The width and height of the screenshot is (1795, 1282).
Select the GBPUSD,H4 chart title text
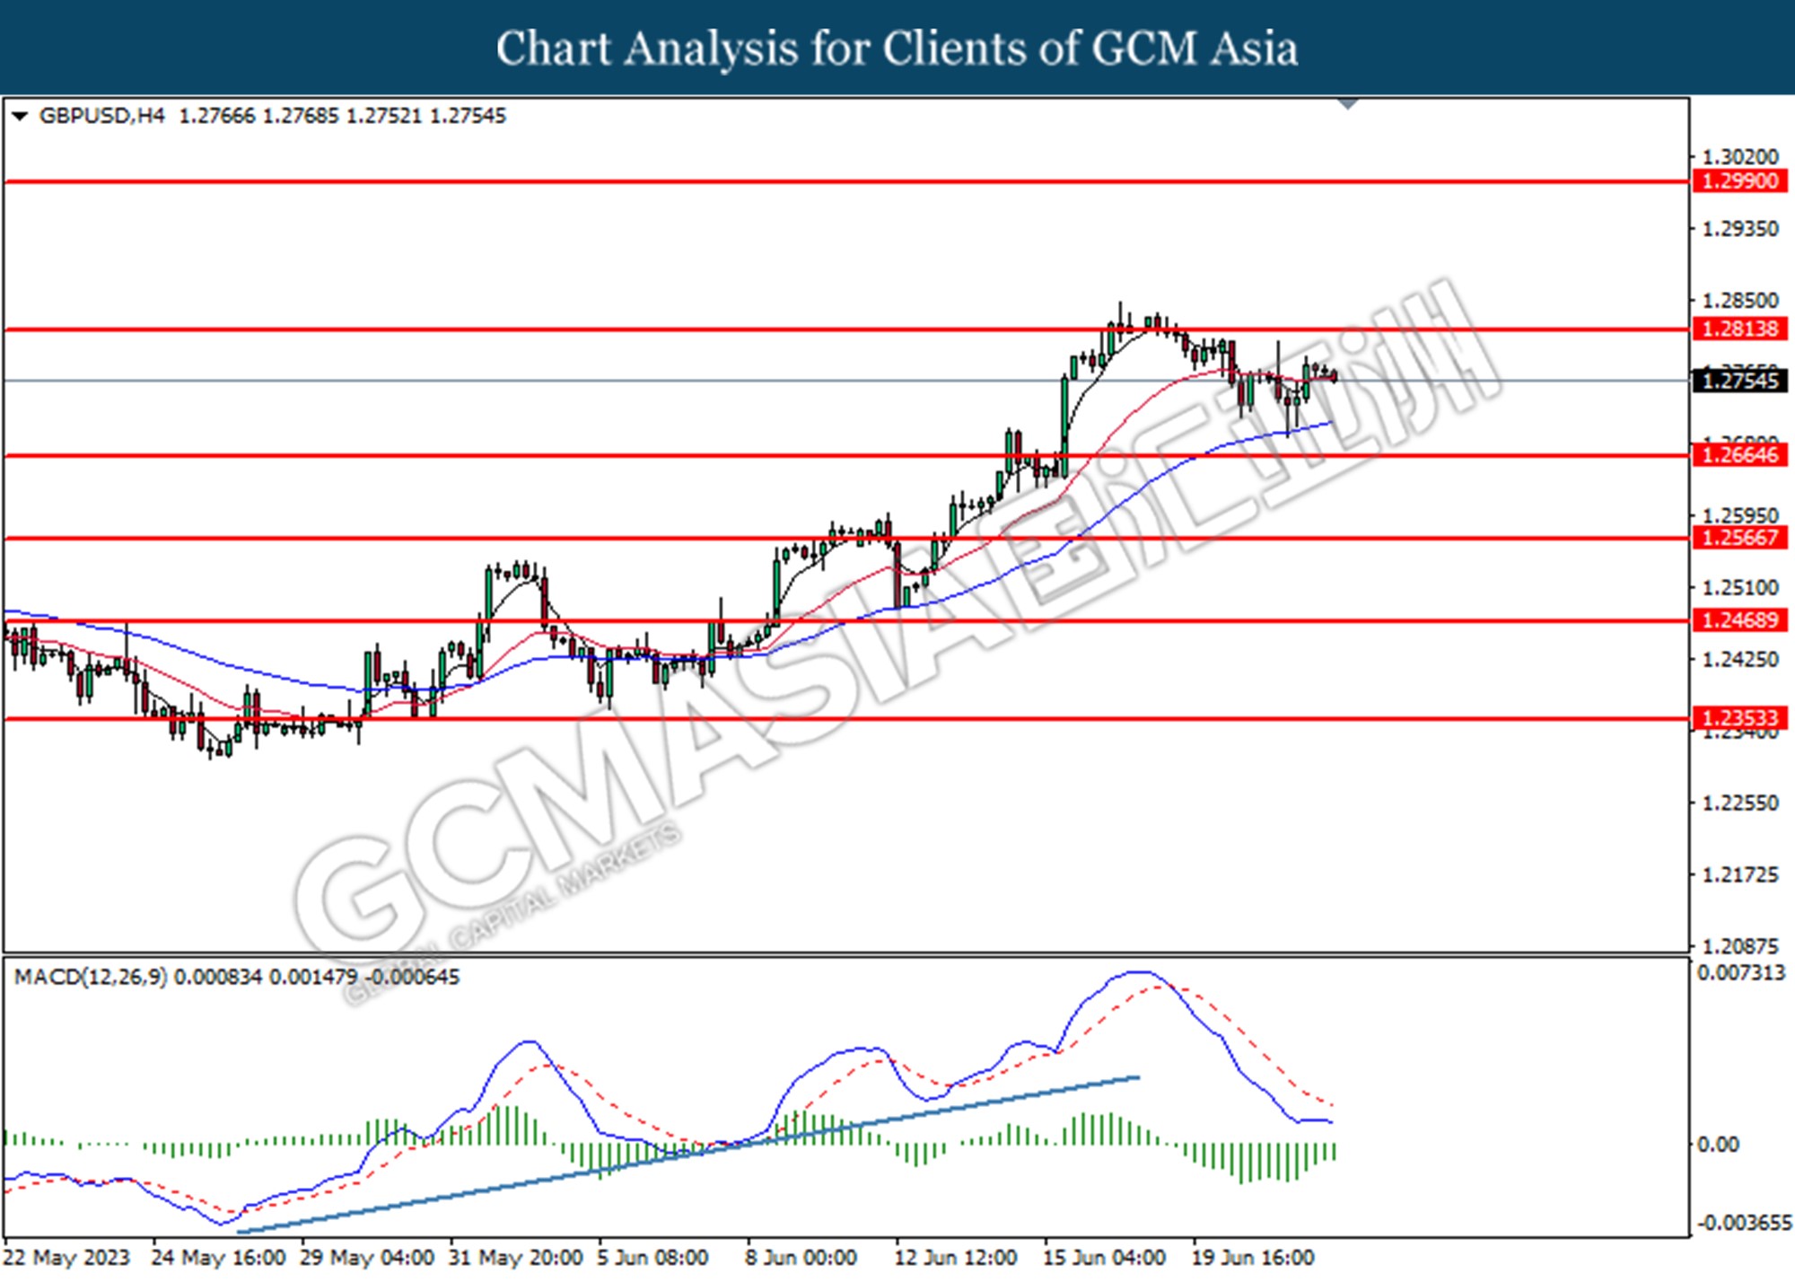click(x=102, y=116)
